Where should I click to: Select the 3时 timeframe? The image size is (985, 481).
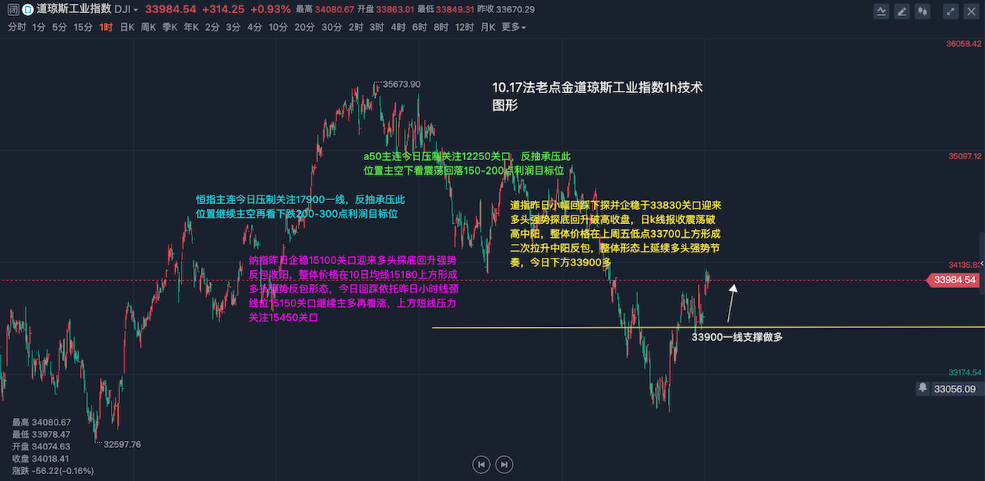point(376,27)
